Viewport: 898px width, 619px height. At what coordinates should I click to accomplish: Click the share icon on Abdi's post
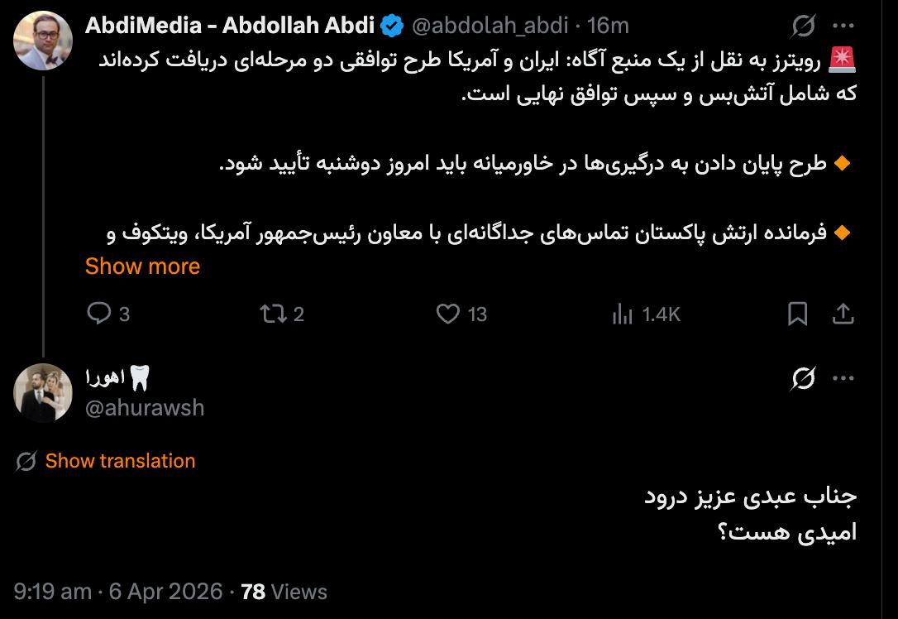(843, 314)
